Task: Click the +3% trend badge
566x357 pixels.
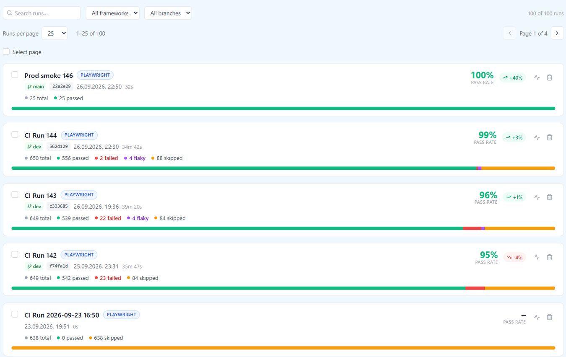Action: 514,137
